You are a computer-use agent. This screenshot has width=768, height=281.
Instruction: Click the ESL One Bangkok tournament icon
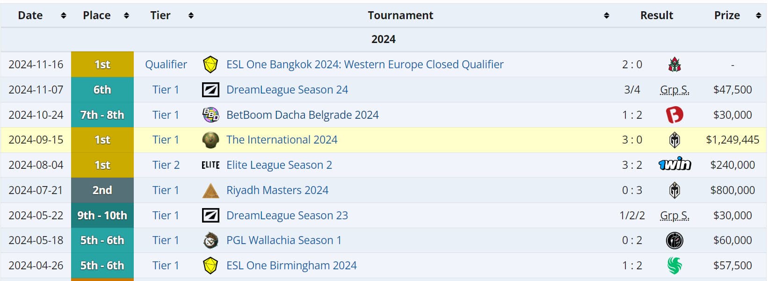pos(210,65)
